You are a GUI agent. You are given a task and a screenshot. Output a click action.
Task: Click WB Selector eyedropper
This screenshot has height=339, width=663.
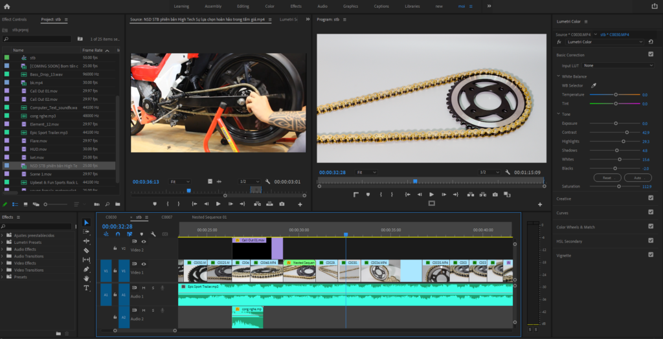(593, 86)
